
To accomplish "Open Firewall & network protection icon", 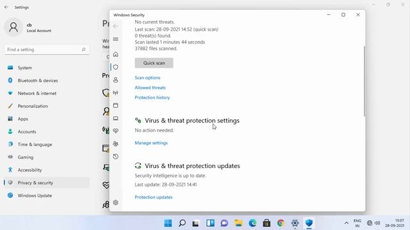I will coord(115,93).
